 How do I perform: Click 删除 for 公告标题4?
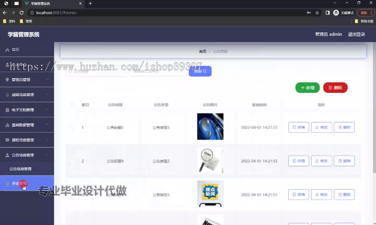(x=344, y=161)
